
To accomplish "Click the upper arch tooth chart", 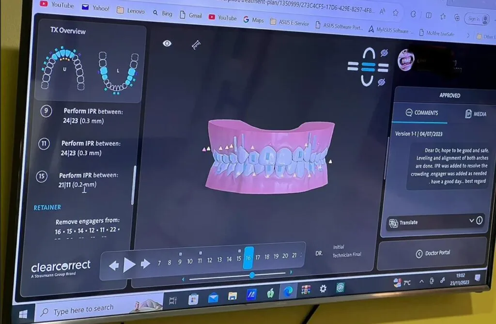I will pos(62,68).
